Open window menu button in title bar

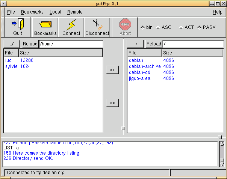4,4
